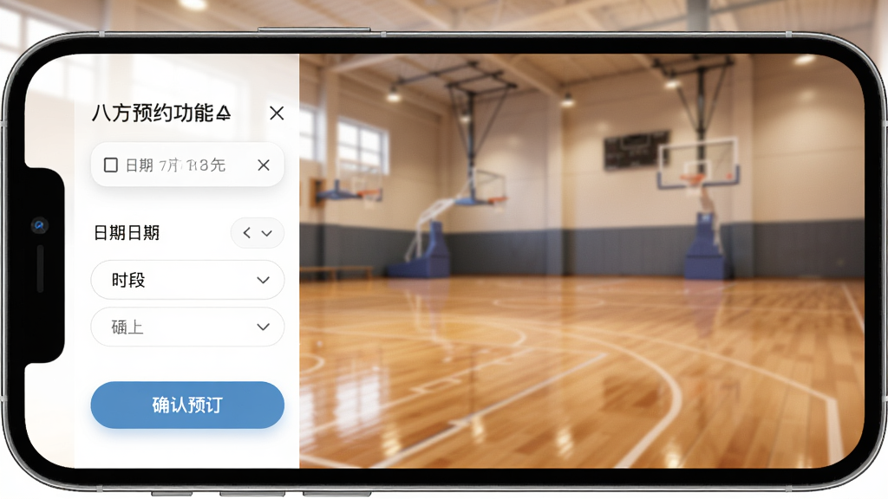Tick the checkbox beside 日期 in the date field
Viewport: 888px width, 499px height.
pyautogui.click(x=111, y=165)
